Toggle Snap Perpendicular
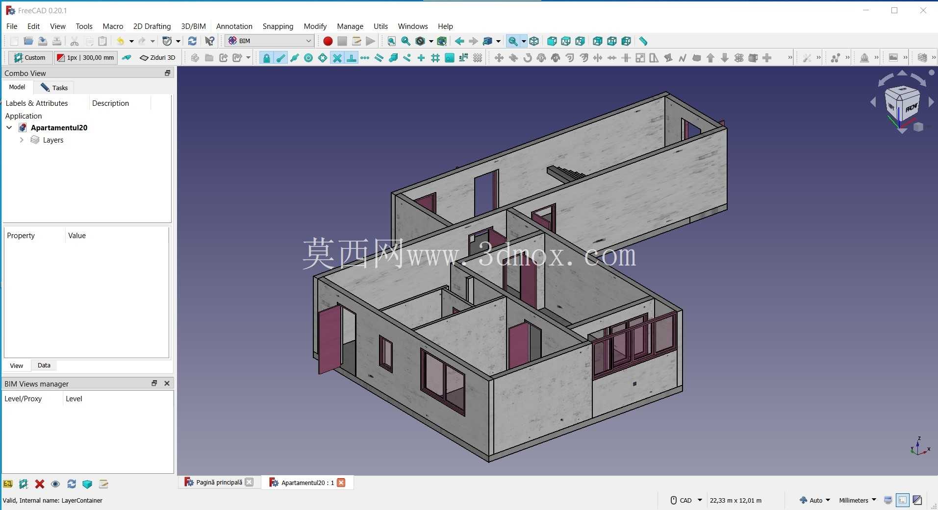The width and height of the screenshot is (938, 510). [x=351, y=58]
